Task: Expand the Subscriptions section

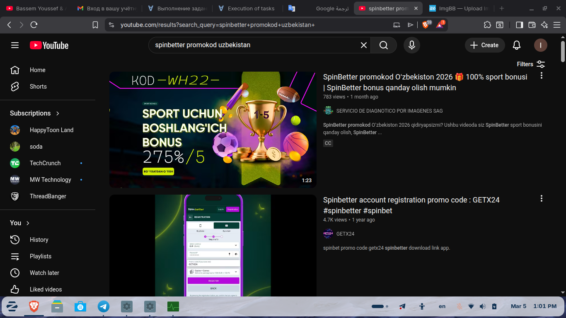Action: tap(35, 113)
